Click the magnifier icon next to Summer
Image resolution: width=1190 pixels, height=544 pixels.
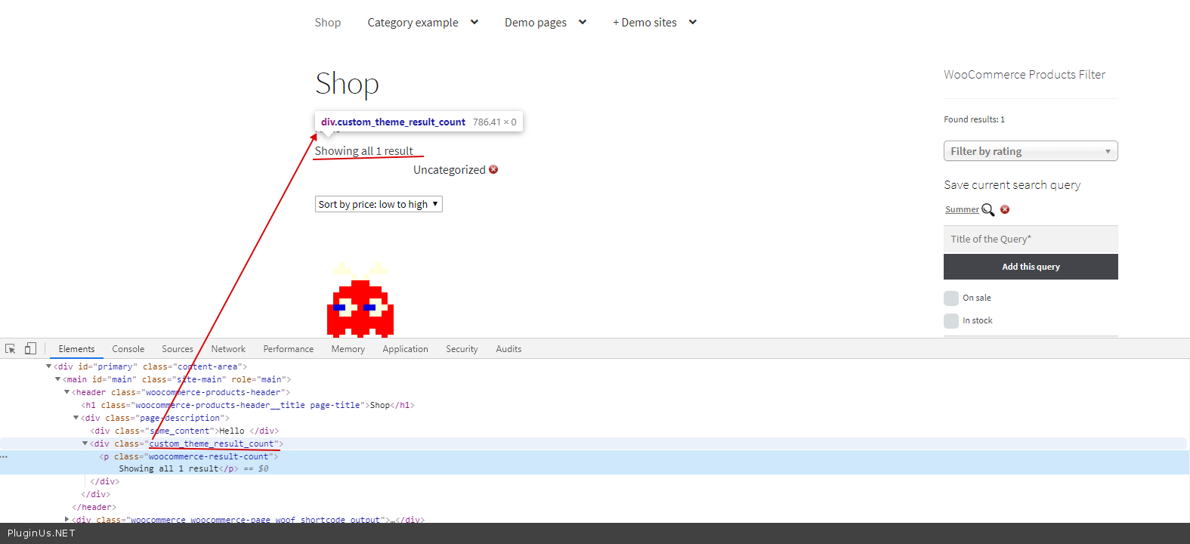988,210
